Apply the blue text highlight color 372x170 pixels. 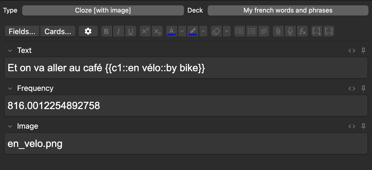tap(193, 31)
